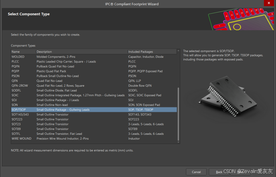Image resolution: width=276 pixels, height=177 pixels.
Task: Select the SOTFL component type
Action: [x=94, y=134]
